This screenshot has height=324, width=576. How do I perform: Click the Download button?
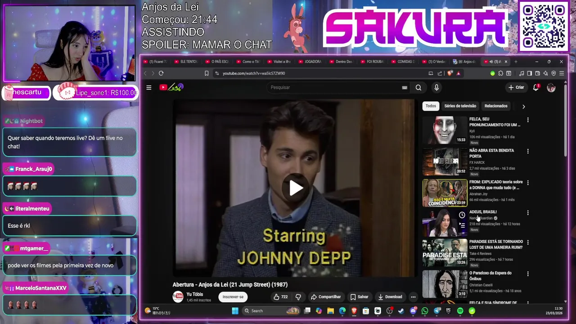[x=390, y=297]
